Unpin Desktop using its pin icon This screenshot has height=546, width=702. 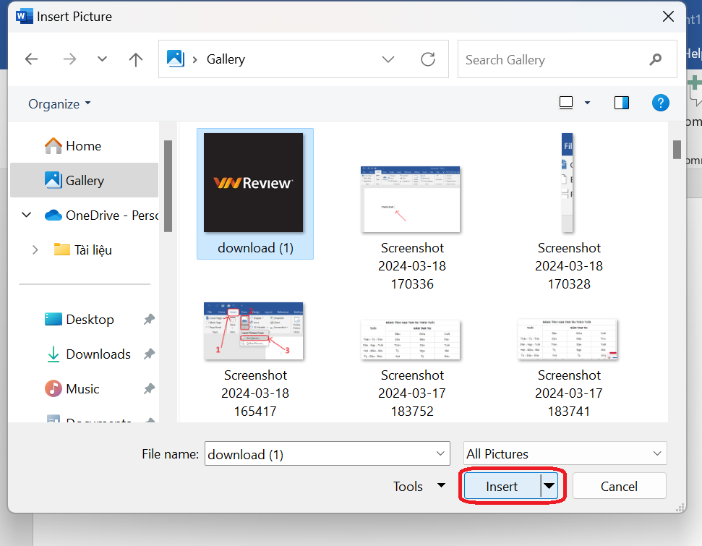tap(149, 319)
